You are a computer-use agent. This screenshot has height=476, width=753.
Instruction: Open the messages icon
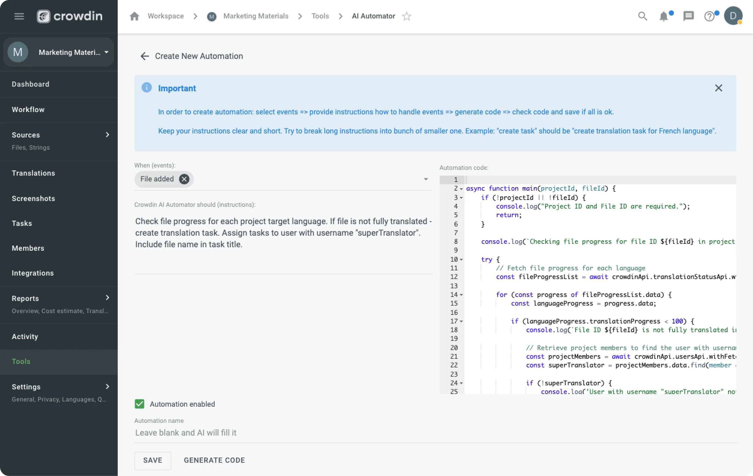tap(688, 16)
